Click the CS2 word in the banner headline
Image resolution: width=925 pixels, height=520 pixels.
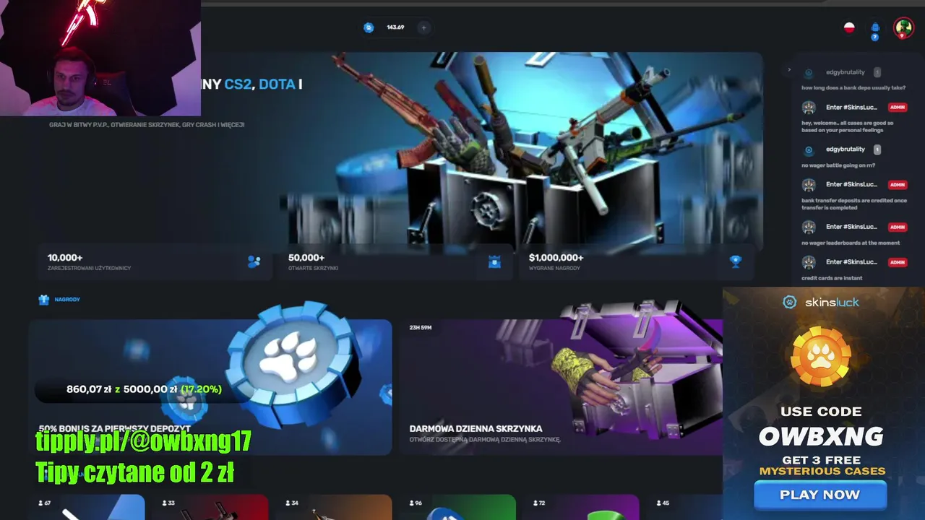point(238,84)
